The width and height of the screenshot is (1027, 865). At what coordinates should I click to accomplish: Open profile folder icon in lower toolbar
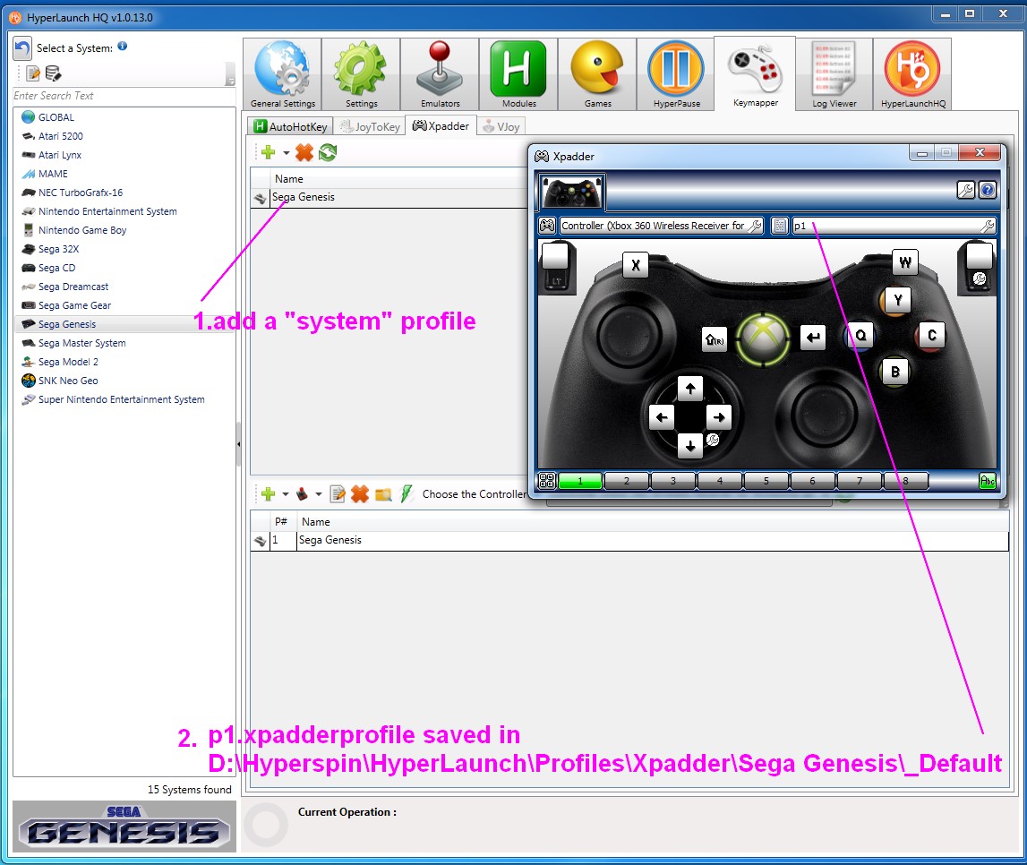[383, 493]
